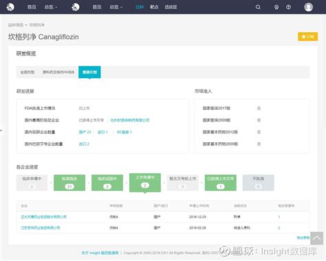This screenshot has width=326, height=261.
Task: Click the 进口 2 link
Action: tap(84, 144)
